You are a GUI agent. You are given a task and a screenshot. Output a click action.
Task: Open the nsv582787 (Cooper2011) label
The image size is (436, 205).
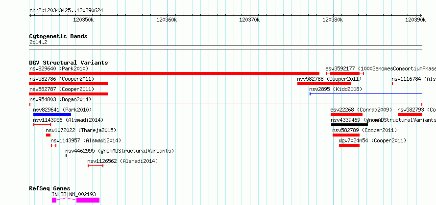(62, 89)
